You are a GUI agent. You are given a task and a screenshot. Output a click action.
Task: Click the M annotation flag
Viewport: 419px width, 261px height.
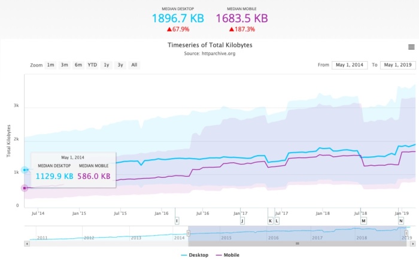363,221
